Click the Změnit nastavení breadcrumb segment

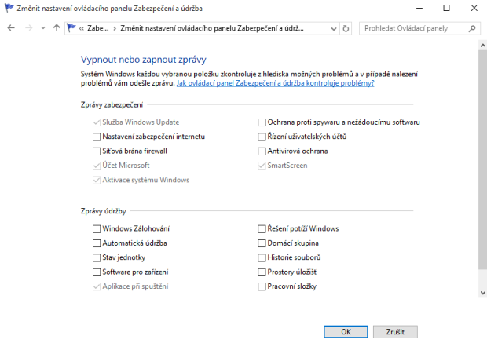pyautogui.click(x=212, y=28)
